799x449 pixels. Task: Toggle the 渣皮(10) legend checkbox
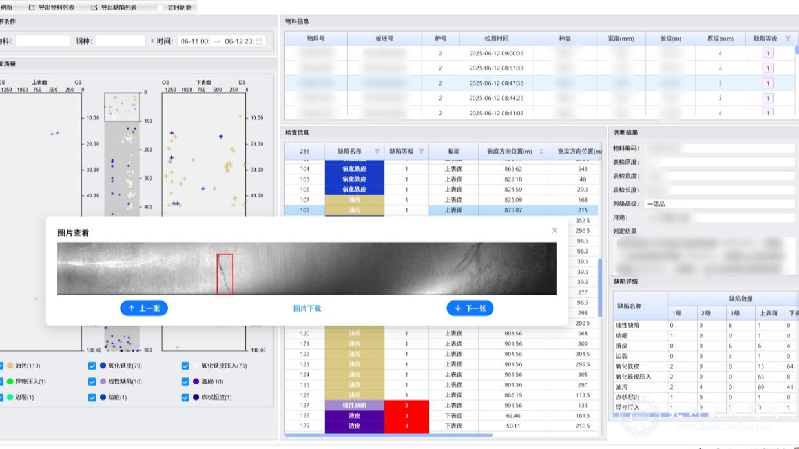tap(185, 381)
